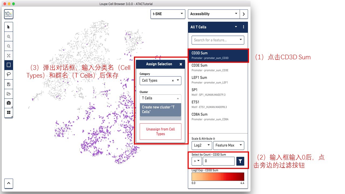Click the Cluster name field with T Cells
Image resolution: width=345 pixels, height=194 pixels.
(x=160, y=98)
